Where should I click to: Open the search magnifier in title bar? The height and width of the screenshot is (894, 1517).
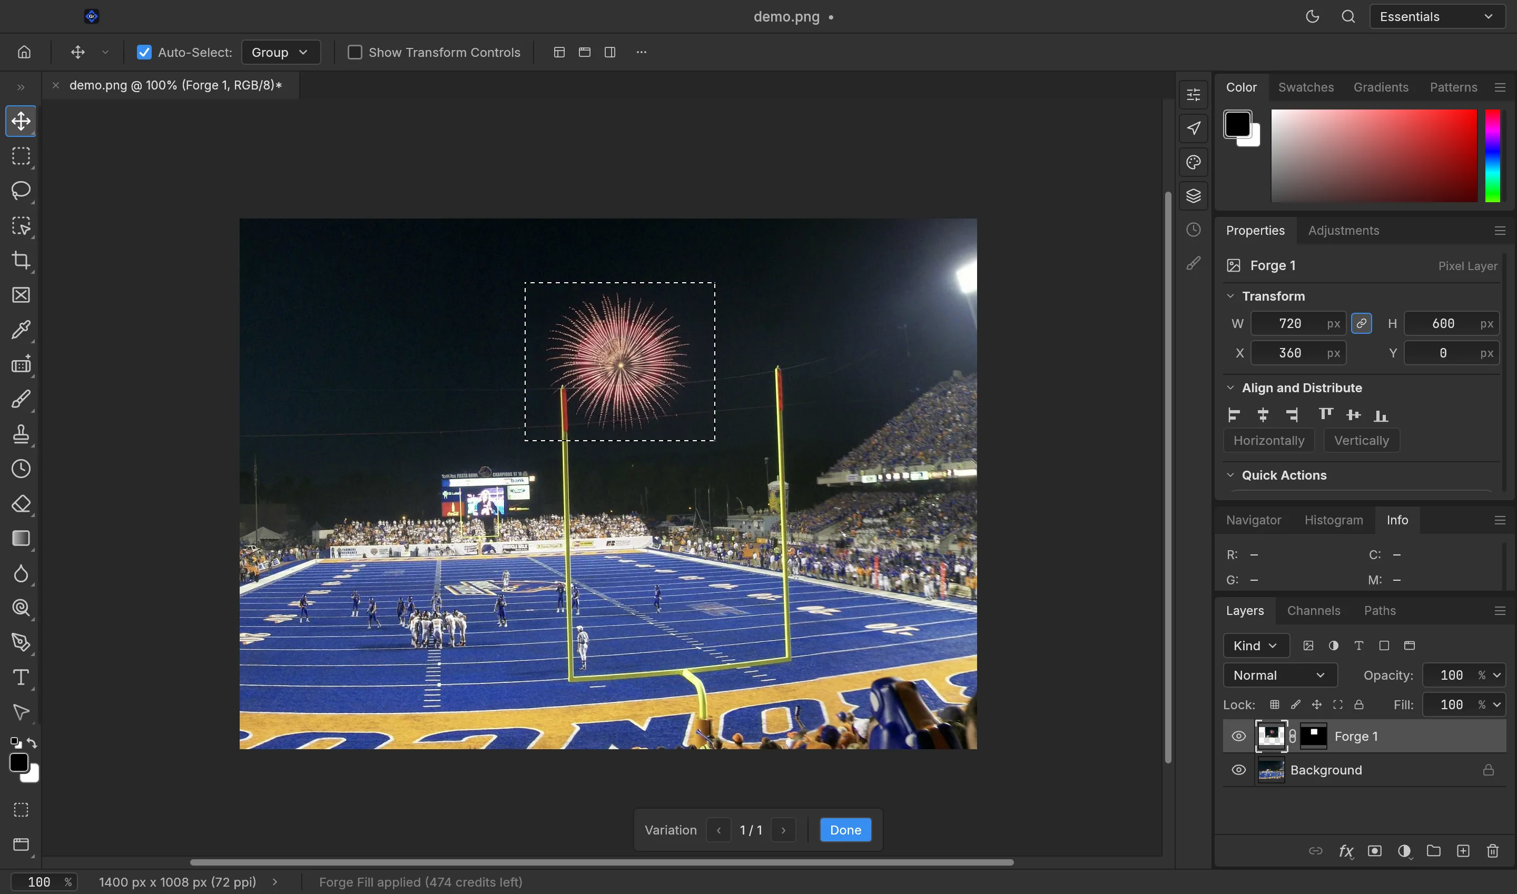1348,17
